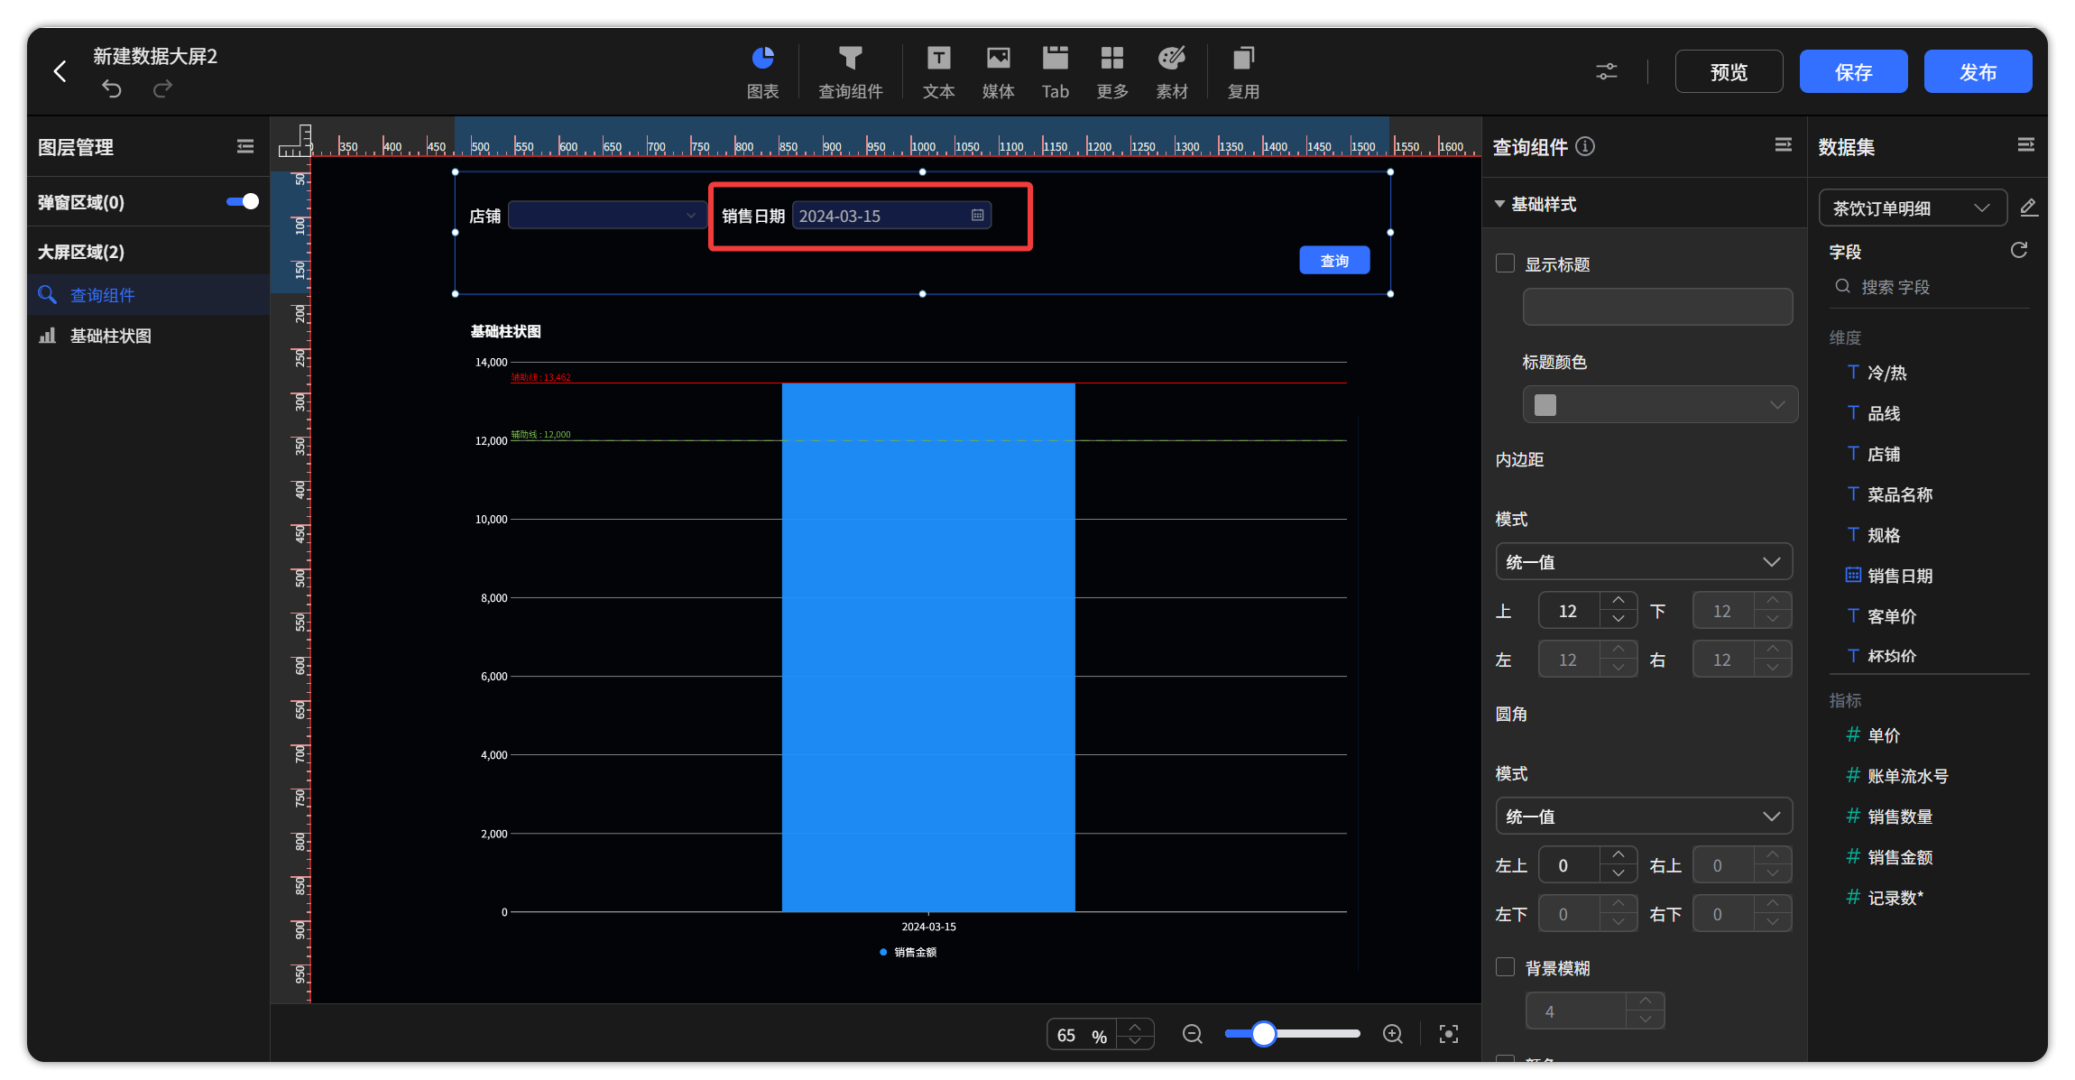Edit the 茶饮订单明细 dataset with pencil icon

2028,208
